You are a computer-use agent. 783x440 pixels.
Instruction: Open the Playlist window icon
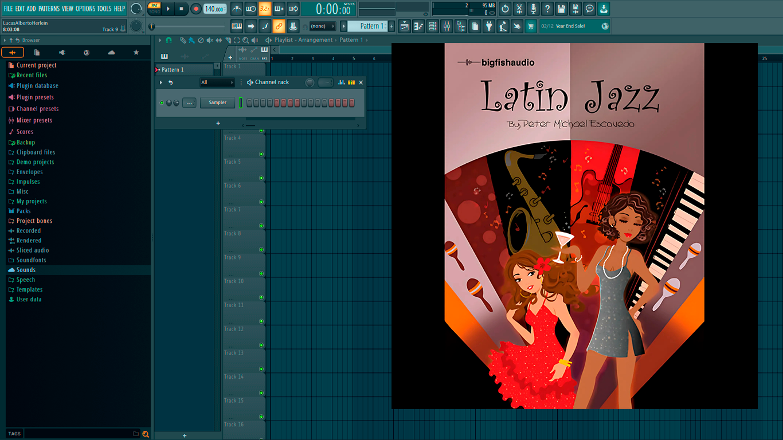[x=405, y=26]
